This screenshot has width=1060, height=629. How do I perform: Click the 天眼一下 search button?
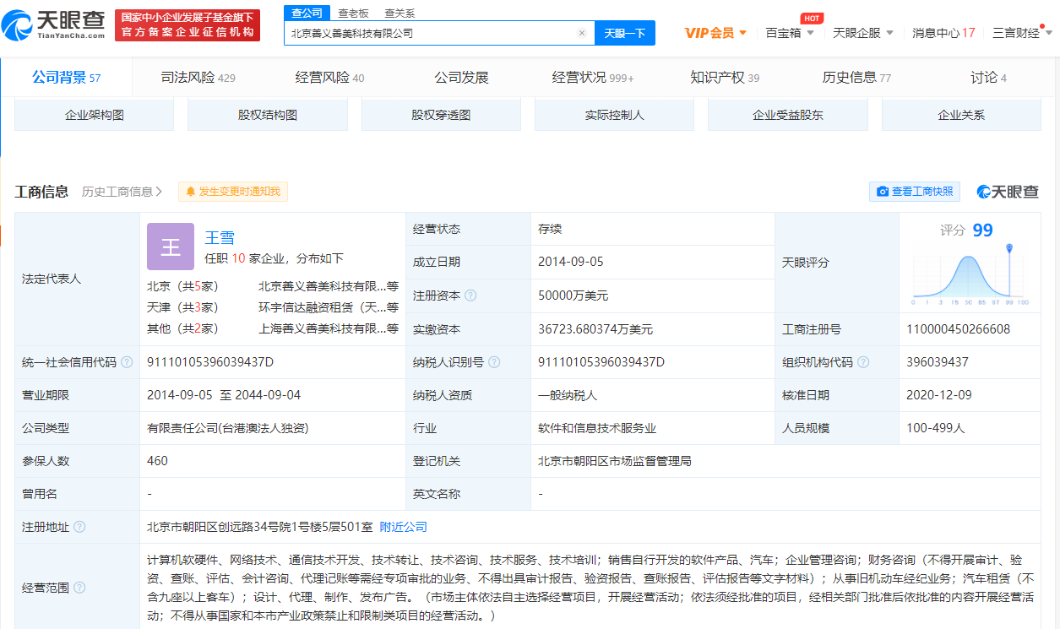click(625, 33)
